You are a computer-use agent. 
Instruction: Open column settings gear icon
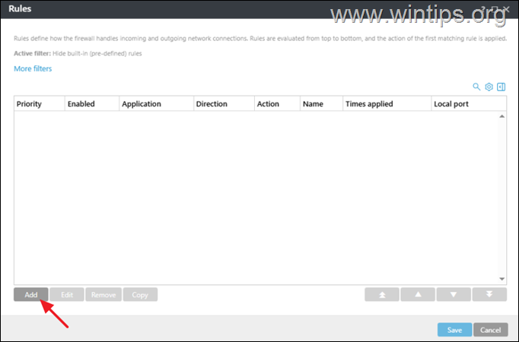click(489, 87)
